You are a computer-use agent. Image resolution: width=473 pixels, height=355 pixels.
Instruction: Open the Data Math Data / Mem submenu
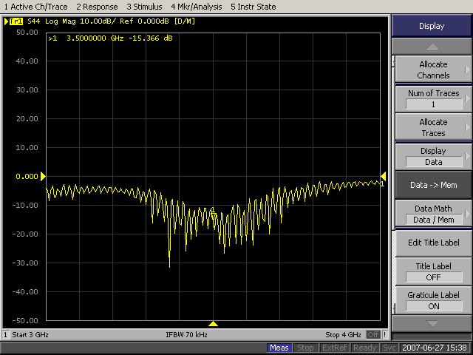[433, 214]
